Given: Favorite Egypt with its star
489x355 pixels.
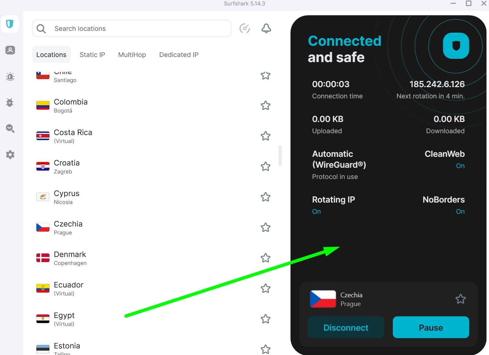Looking at the screenshot, I should (x=265, y=319).
